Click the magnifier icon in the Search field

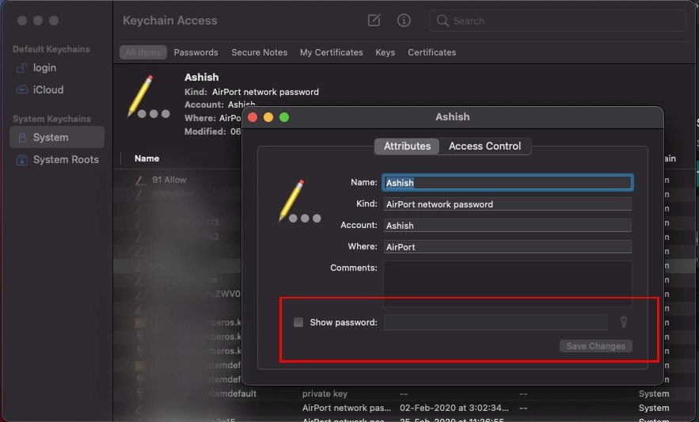(x=443, y=21)
